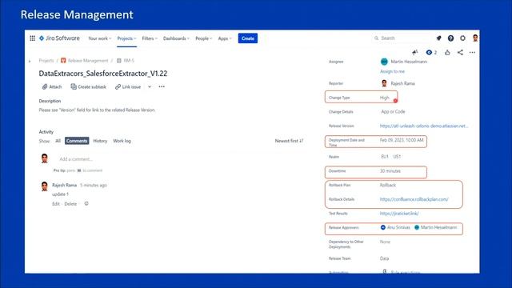Viewport: 512px width, 288px height.
Task: Click Change Details value App or Code
Action: coord(393,112)
